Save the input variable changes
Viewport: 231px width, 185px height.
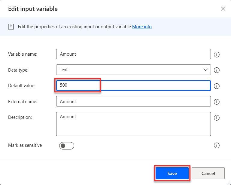tap(172, 173)
